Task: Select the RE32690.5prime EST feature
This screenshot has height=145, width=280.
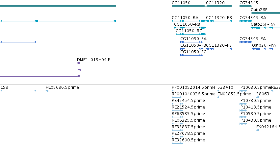Action: tap(177, 143)
